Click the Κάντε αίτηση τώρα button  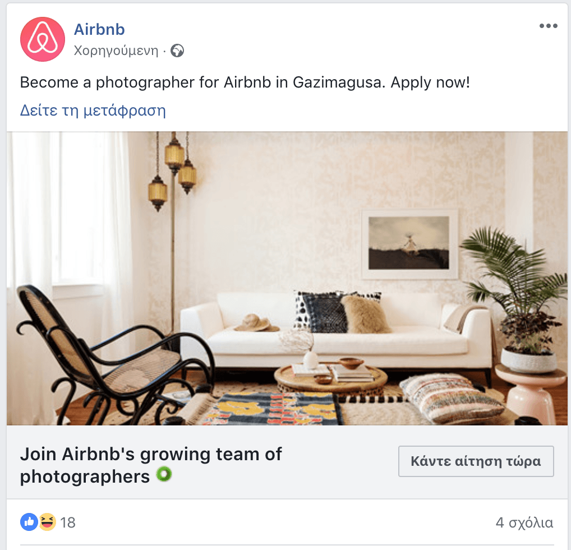476,461
